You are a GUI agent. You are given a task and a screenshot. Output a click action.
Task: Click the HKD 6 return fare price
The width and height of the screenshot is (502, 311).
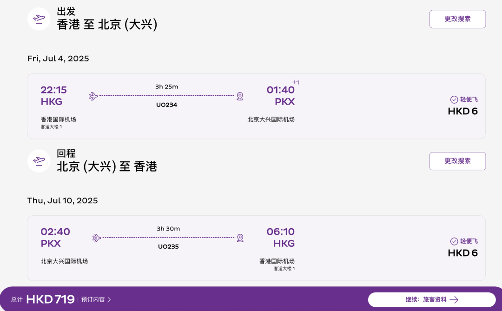(x=462, y=253)
